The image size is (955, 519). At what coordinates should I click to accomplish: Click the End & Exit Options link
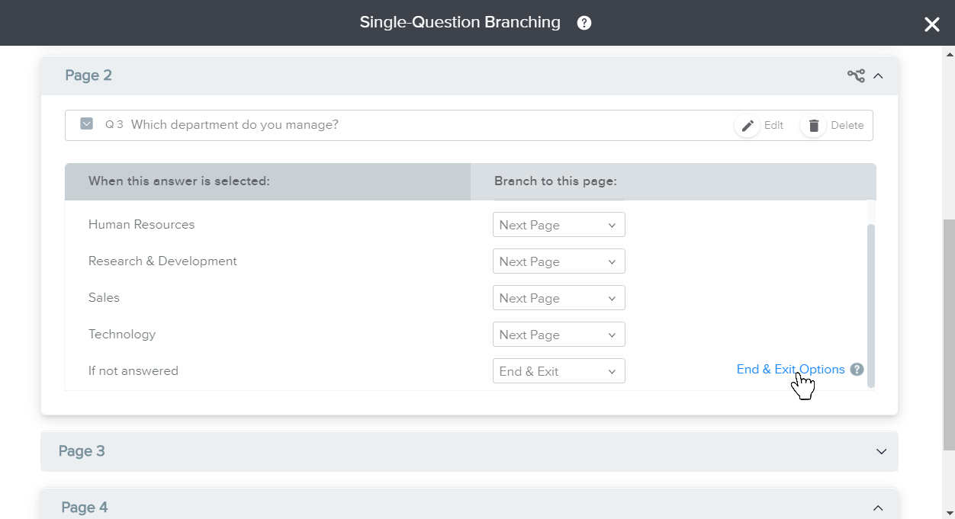click(x=790, y=370)
